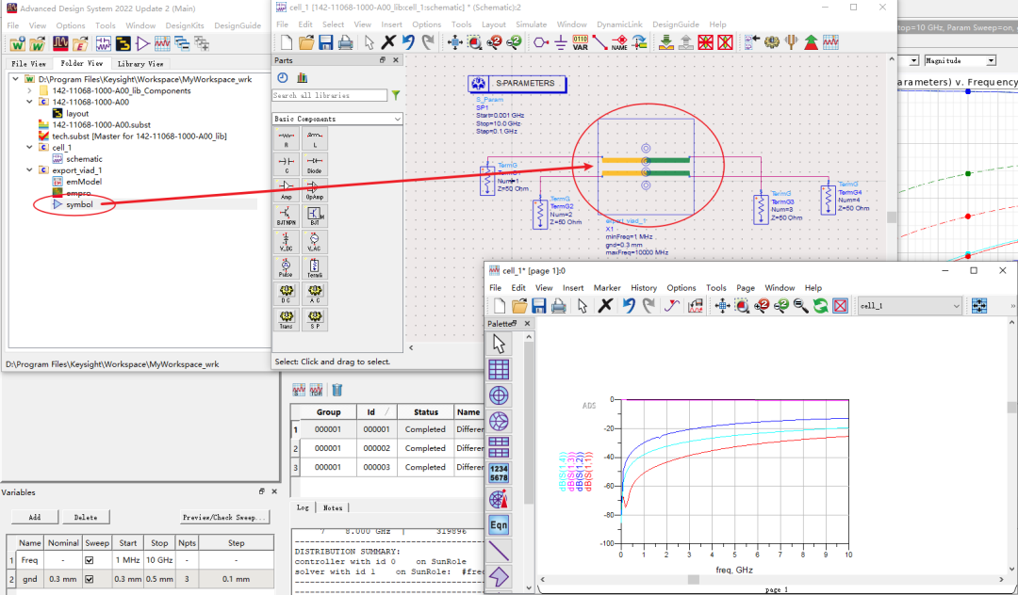This screenshot has height=595, width=1018.
Task: Collapse the cell_1 tree node
Action: tap(29, 147)
